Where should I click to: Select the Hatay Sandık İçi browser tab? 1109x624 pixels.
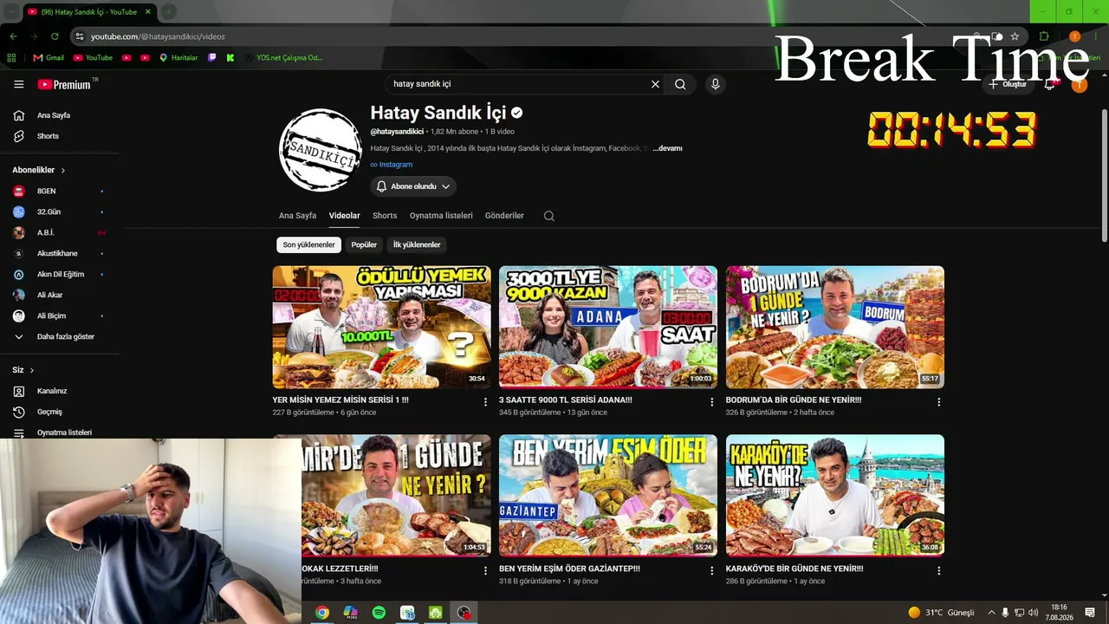(89, 11)
